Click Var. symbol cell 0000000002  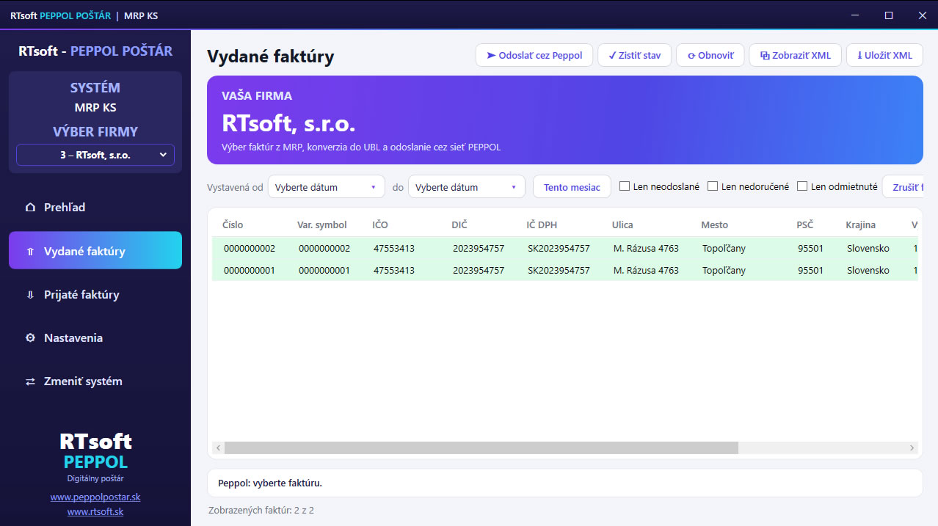click(x=324, y=248)
